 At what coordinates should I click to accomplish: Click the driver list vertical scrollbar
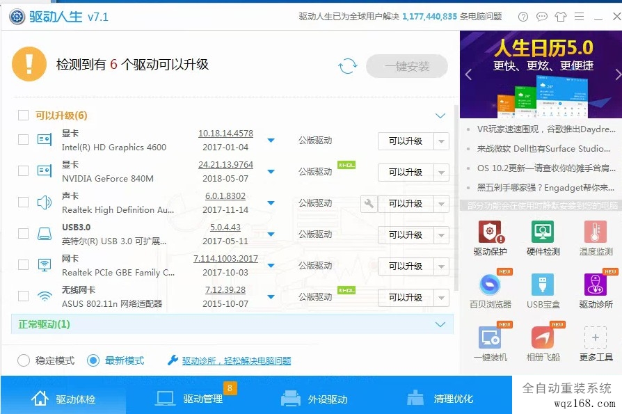456,198
